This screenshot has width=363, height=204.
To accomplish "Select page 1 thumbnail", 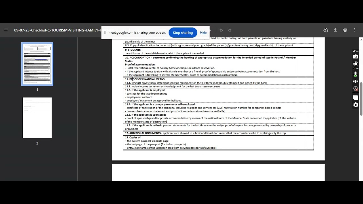I will [37, 64].
